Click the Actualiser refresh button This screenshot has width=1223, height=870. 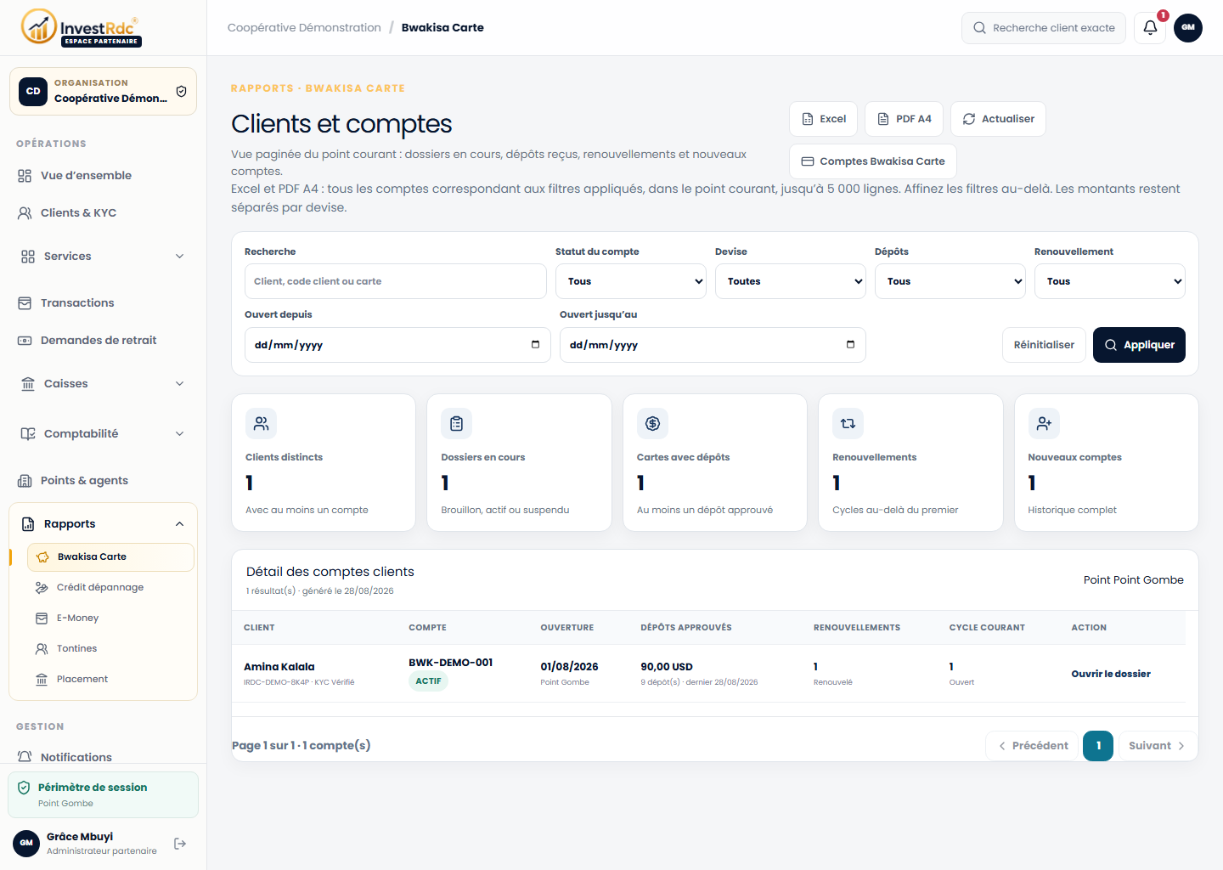click(x=998, y=119)
